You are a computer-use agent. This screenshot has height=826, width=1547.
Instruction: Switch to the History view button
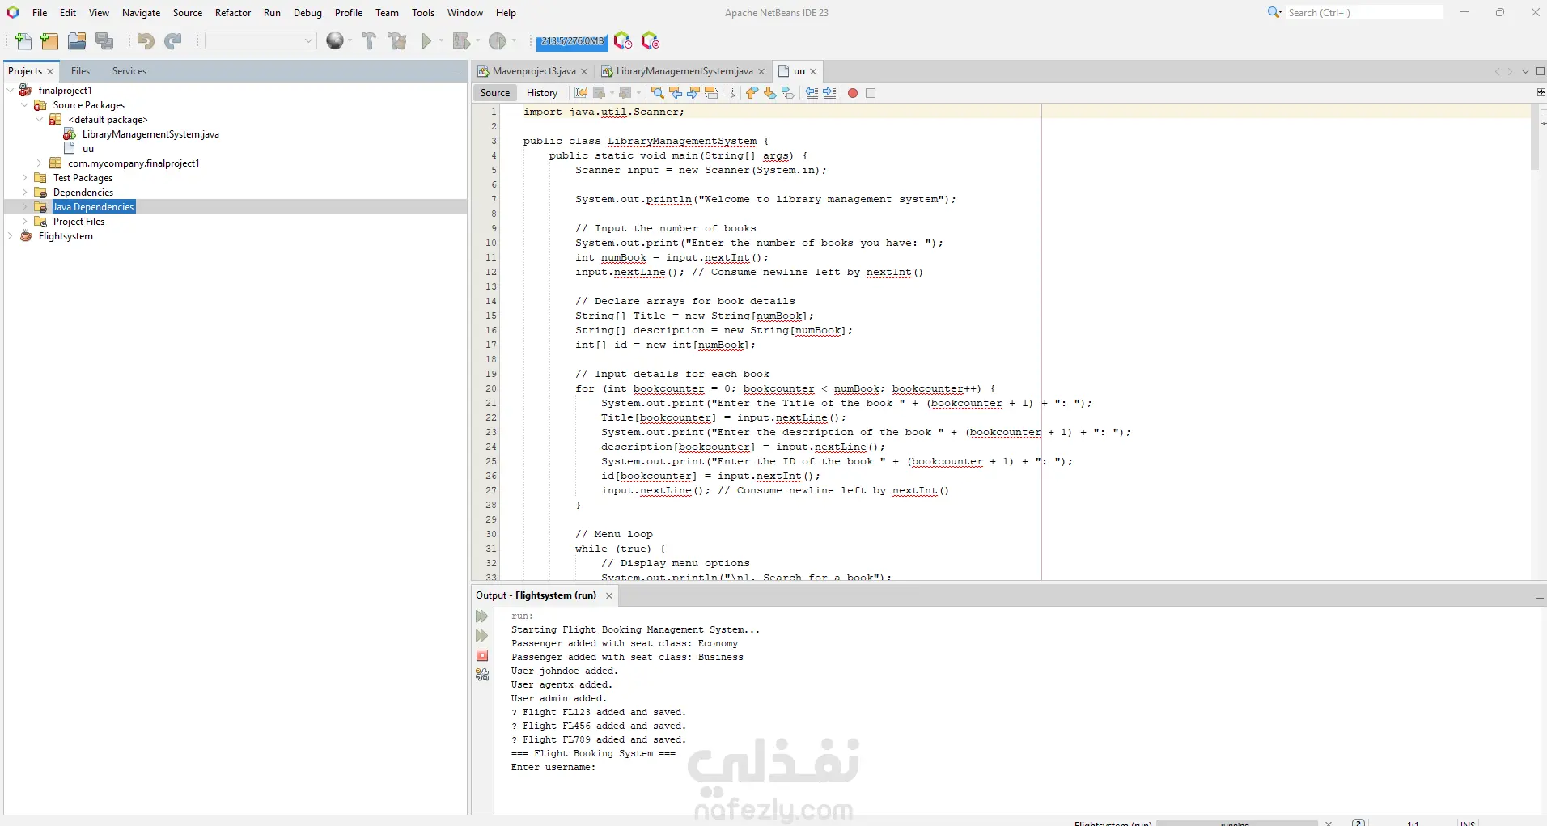[x=542, y=93]
